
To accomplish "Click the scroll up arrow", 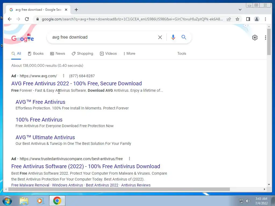I will pos(269,27).
